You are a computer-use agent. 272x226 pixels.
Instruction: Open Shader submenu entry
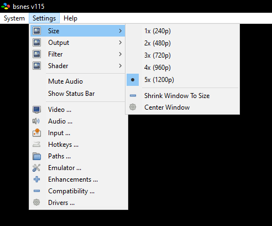tap(77, 66)
